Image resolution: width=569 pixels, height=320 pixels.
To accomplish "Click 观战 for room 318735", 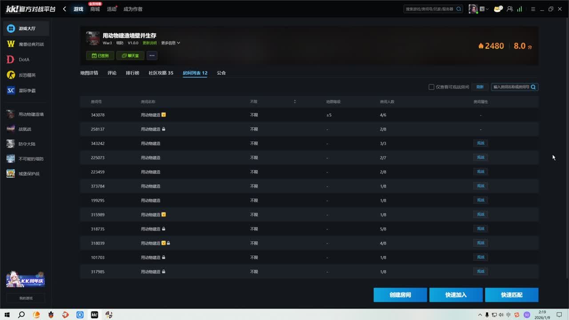I will pyautogui.click(x=481, y=228).
